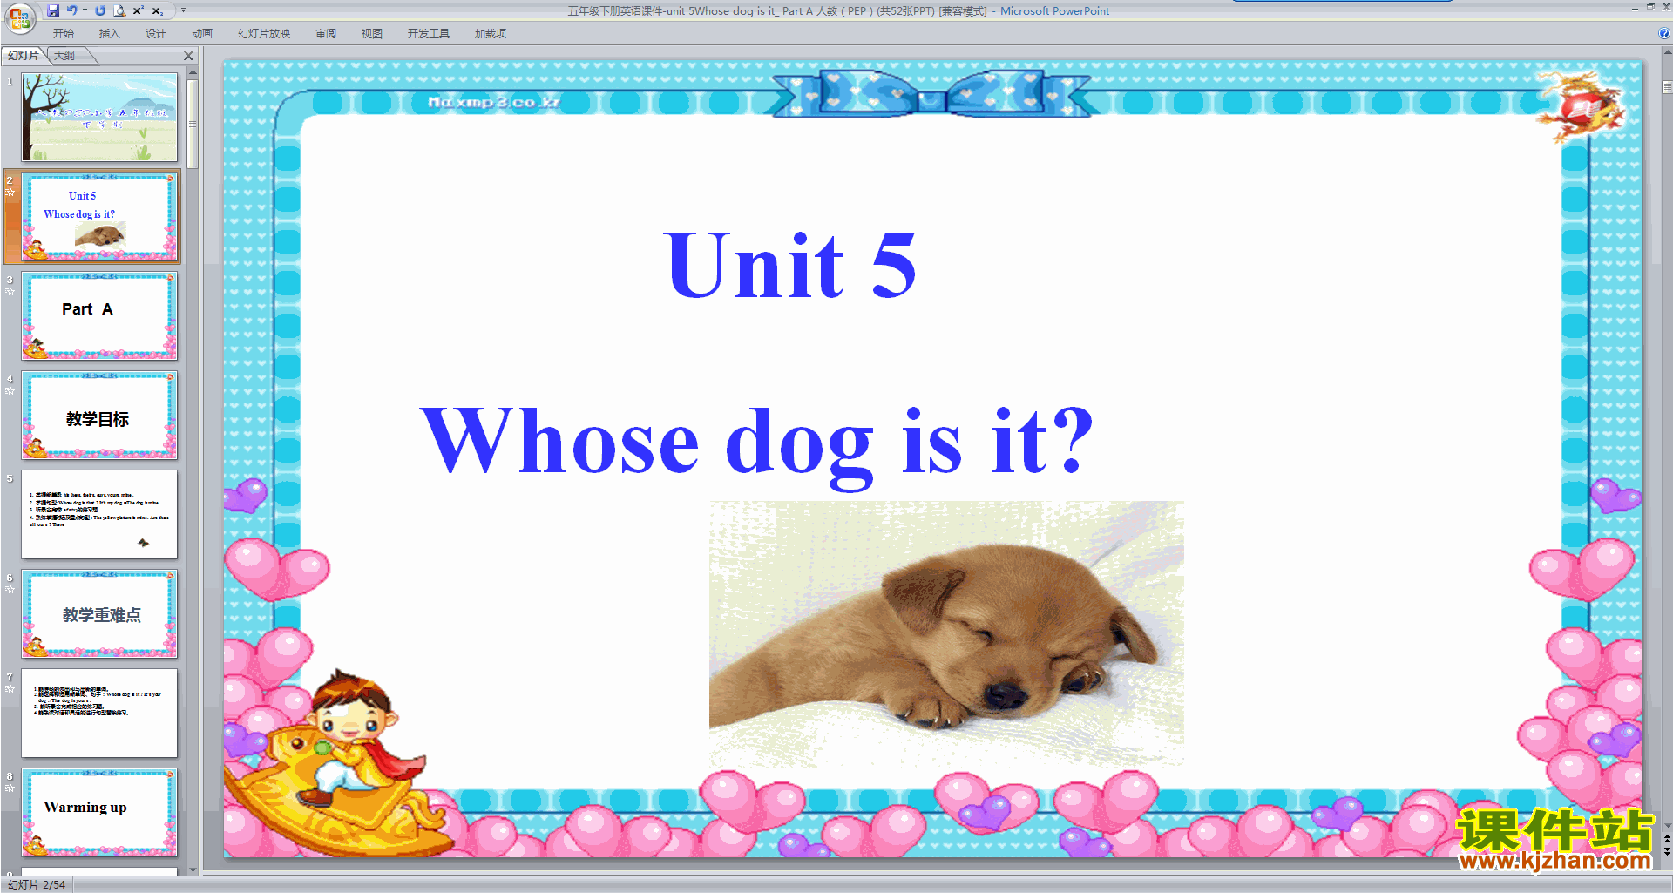The width and height of the screenshot is (1673, 893).
Task: Click thumbnail pane scrollbar down arrow
Action: point(193,869)
